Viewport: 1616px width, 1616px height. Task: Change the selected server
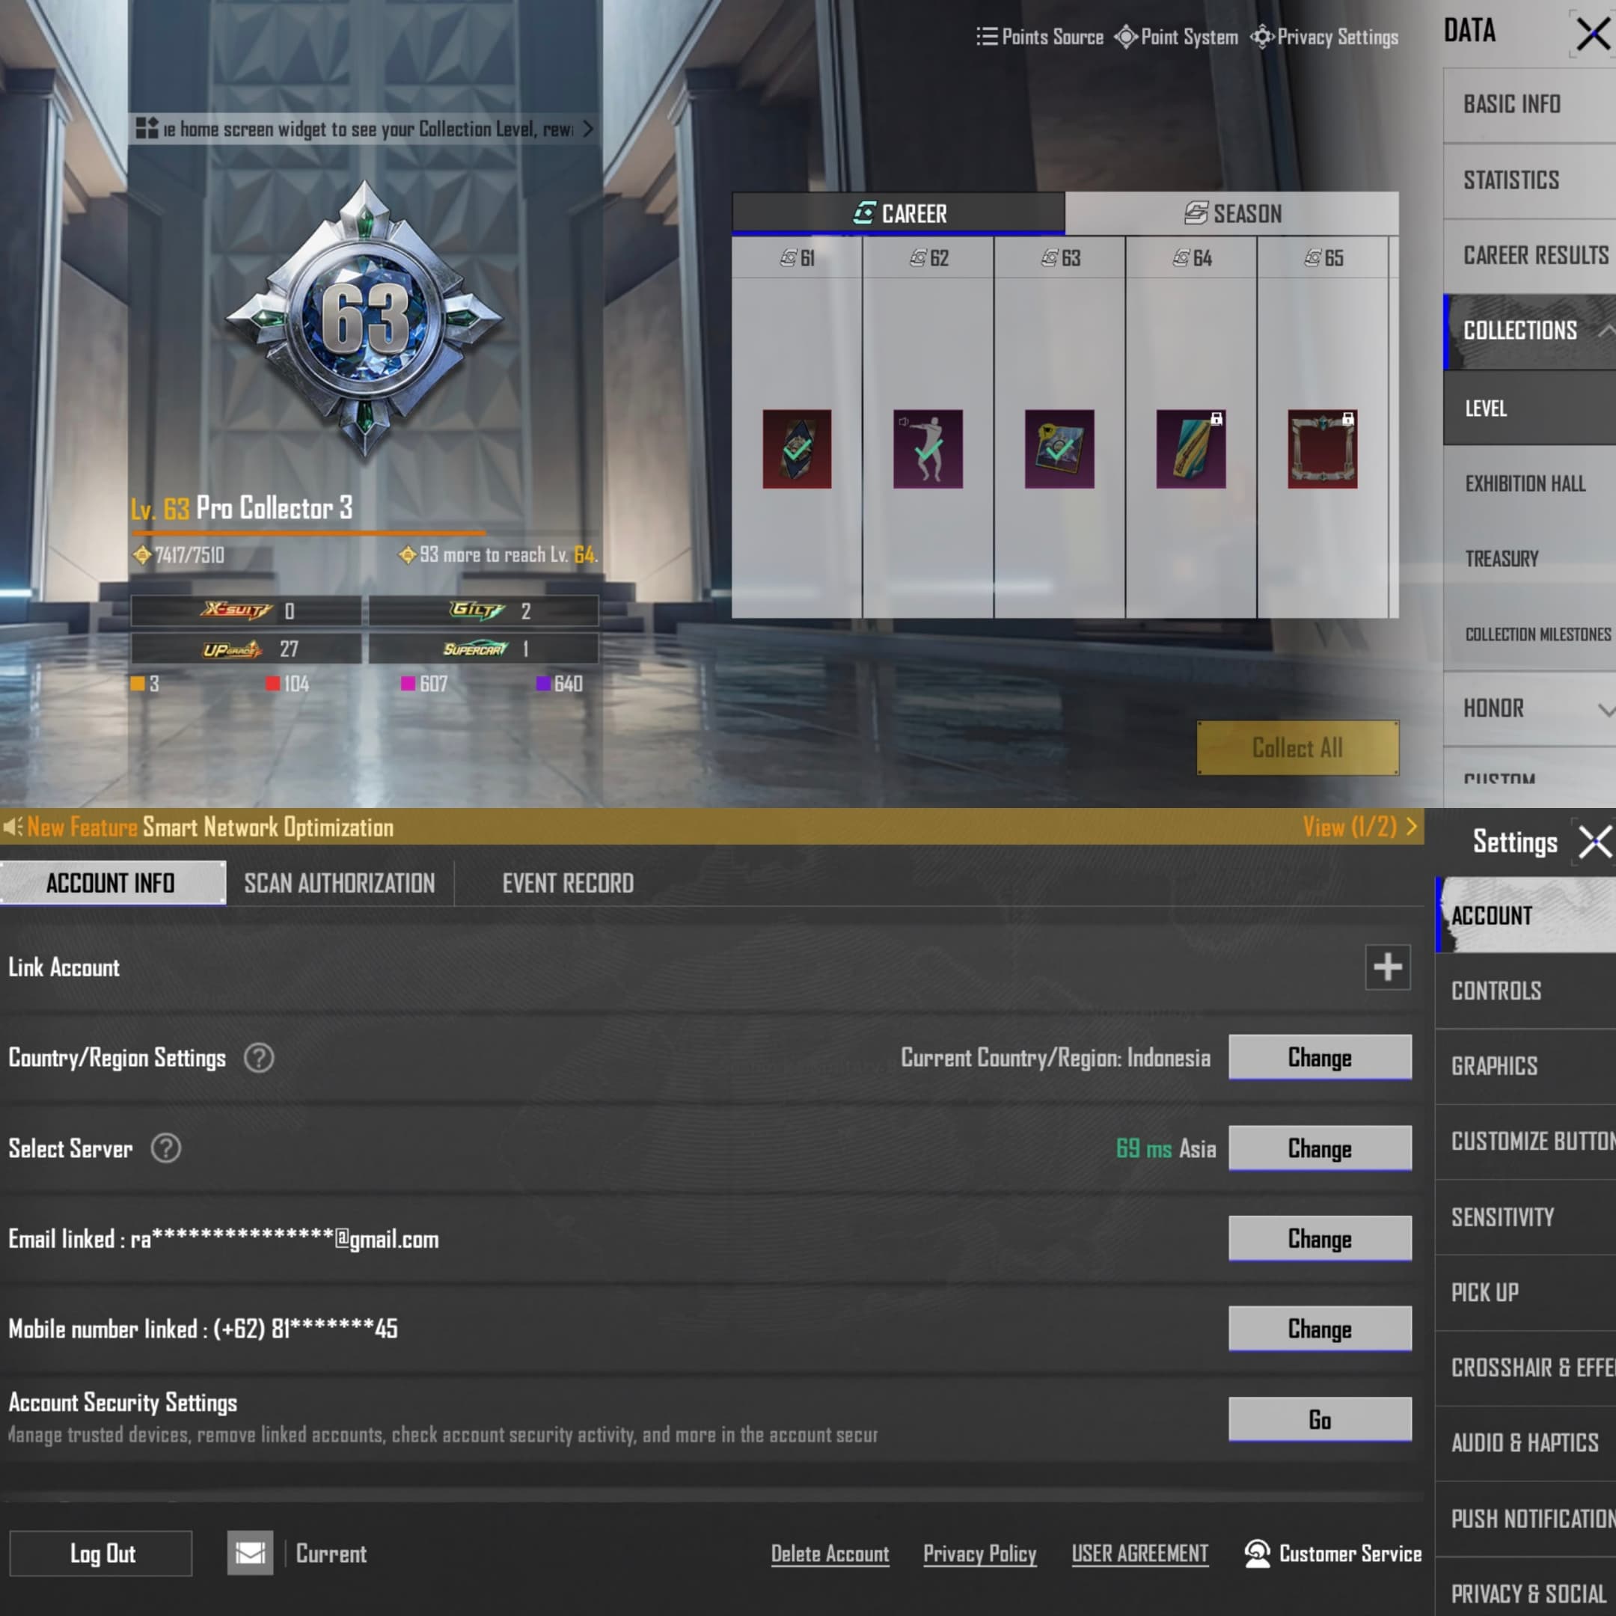(1320, 1148)
